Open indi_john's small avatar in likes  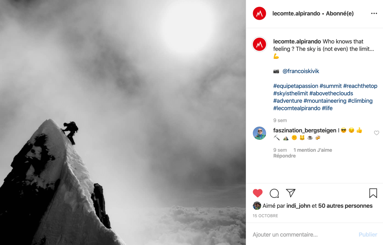point(257,206)
